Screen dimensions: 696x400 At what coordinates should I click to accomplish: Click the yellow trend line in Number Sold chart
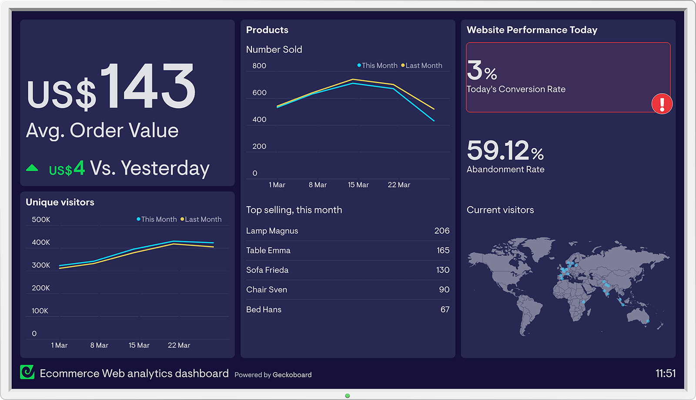point(352,79)
